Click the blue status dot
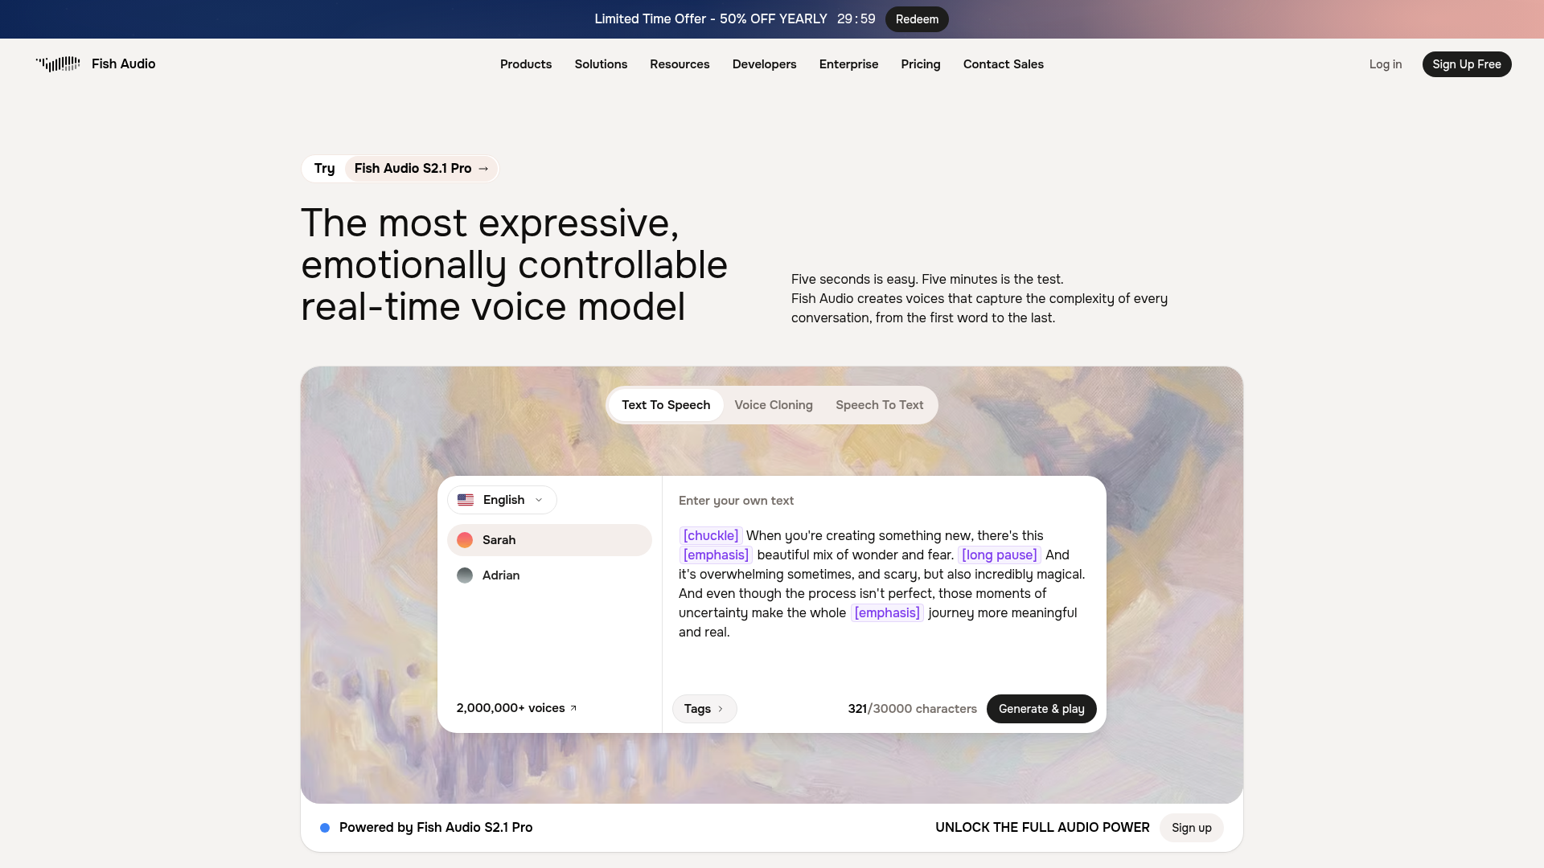 point(325,828)
